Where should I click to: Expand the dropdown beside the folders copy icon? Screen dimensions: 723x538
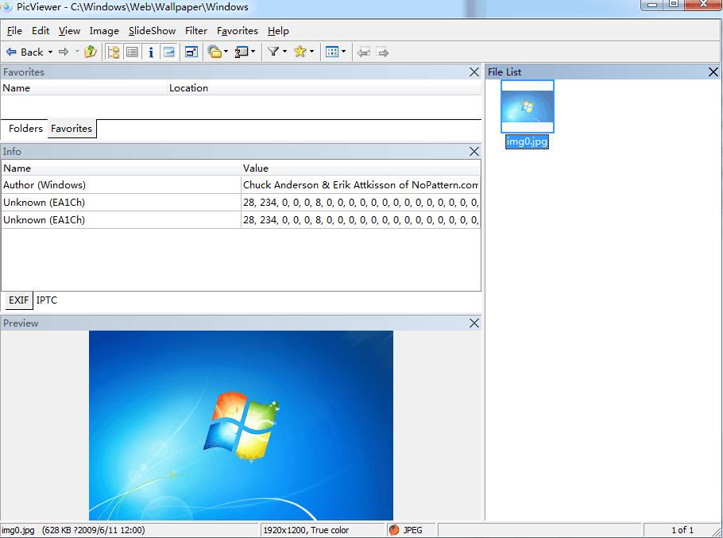point(226,52)
